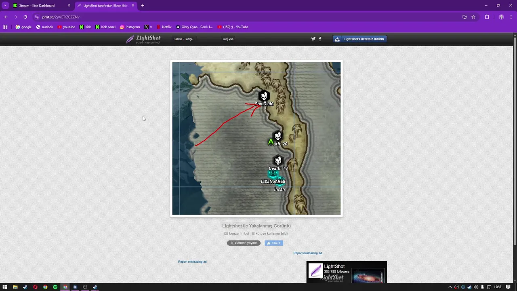Open the (159) YouTube bookmark
This screenshot has width=517, height=291.
coord(233,27)
